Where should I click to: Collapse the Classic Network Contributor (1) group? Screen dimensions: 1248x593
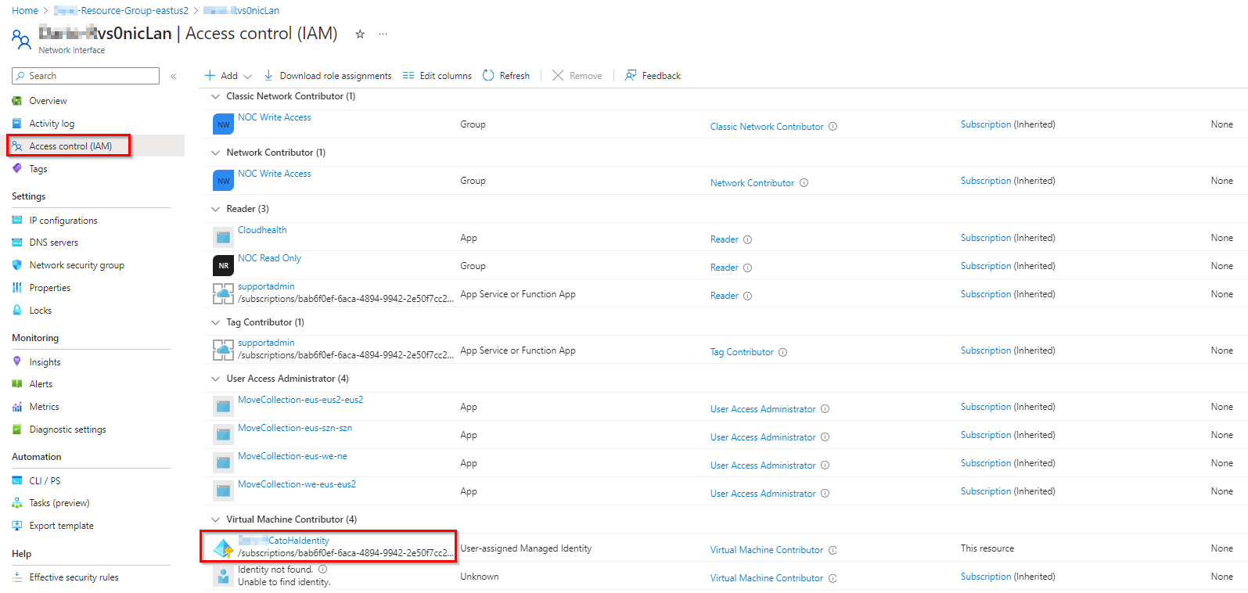pos(216,96)
